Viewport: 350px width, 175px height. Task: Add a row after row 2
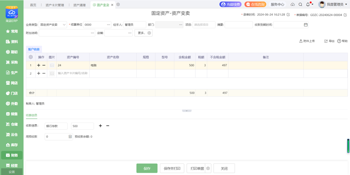(x=38, y=73)
